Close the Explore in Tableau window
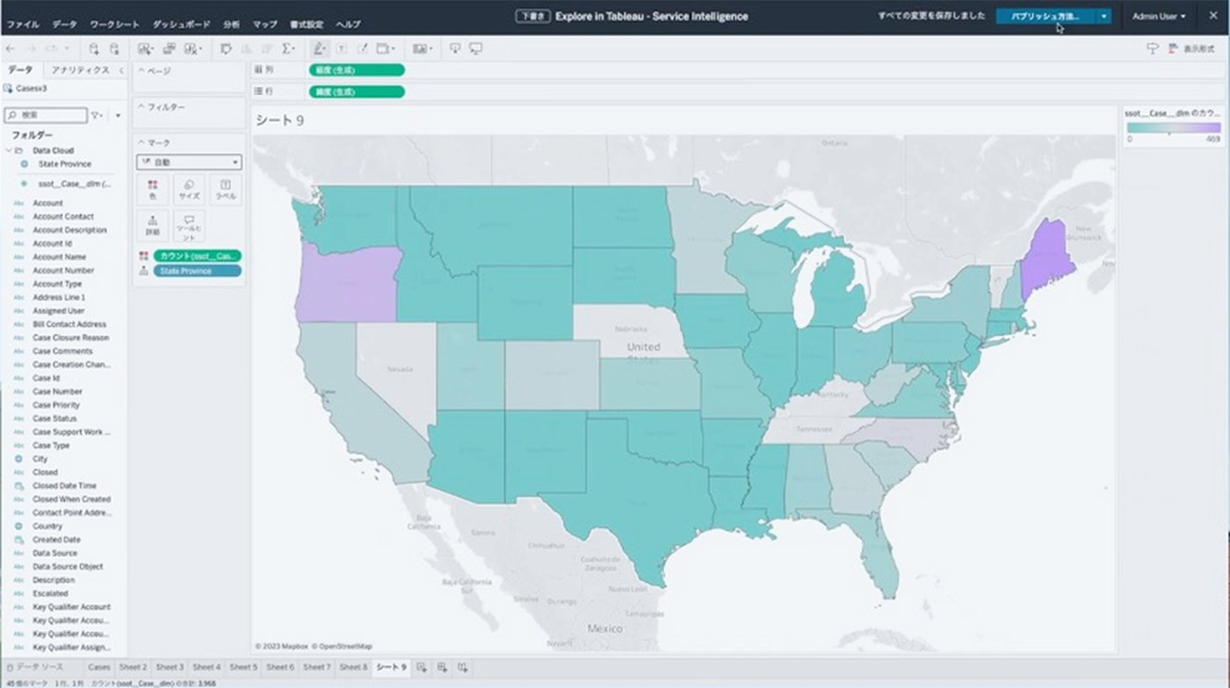Viewport: 1230px width, 688px height. [x=1213, y=16]
